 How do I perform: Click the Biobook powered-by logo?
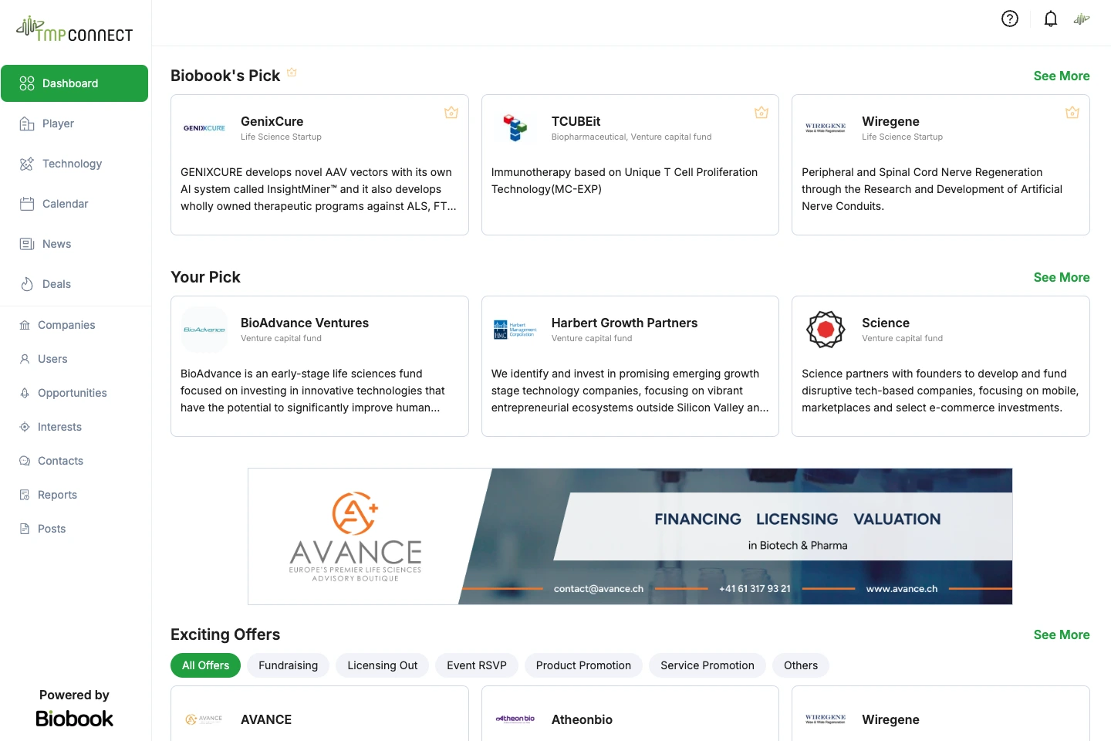[74, 719]
